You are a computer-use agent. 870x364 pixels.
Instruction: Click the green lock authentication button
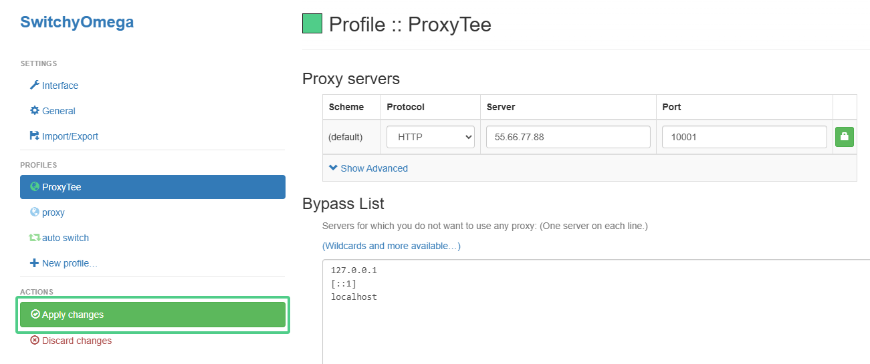[845, 137]
